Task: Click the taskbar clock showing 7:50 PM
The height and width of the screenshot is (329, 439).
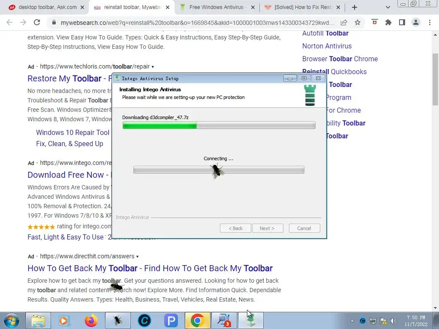Action: tap(416, 321)
